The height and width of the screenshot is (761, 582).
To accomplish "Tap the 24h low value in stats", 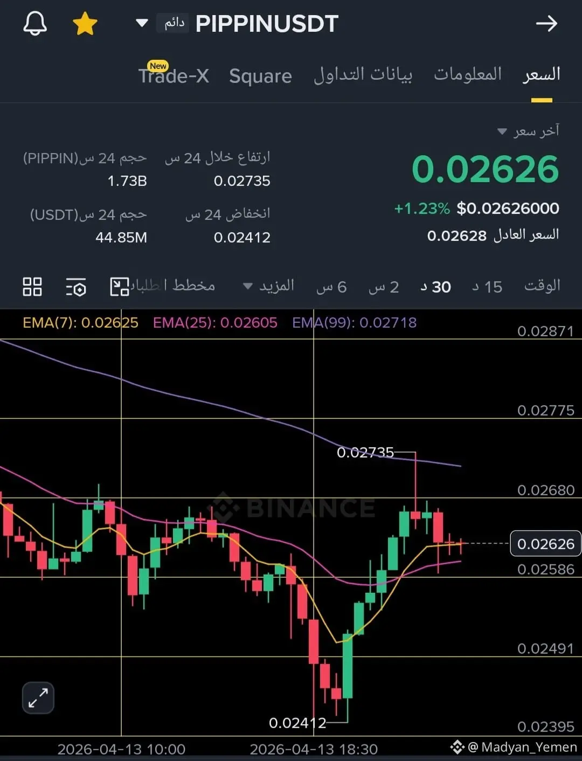I will pos(242,238).
